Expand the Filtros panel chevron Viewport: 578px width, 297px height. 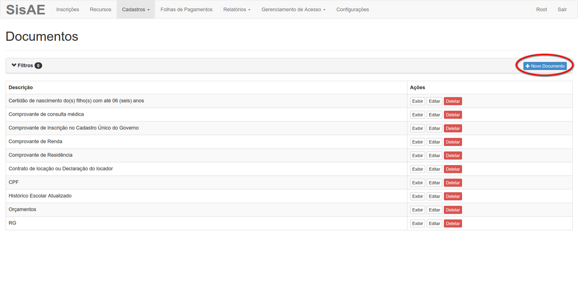pyautogui.click(x=14, y=65)
